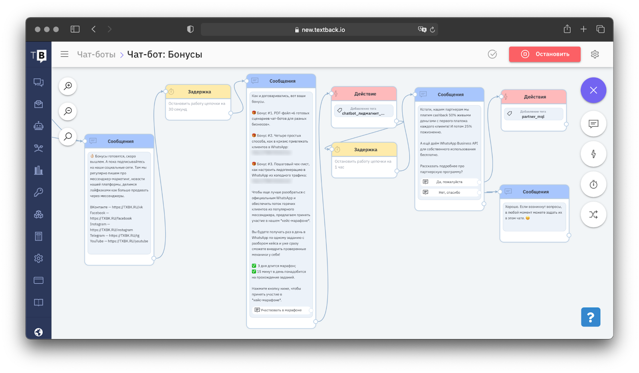The height and width of the screenshot is (373, 639).
Task: Click the browser address bar new.textback.io
Action: point(319,30)
